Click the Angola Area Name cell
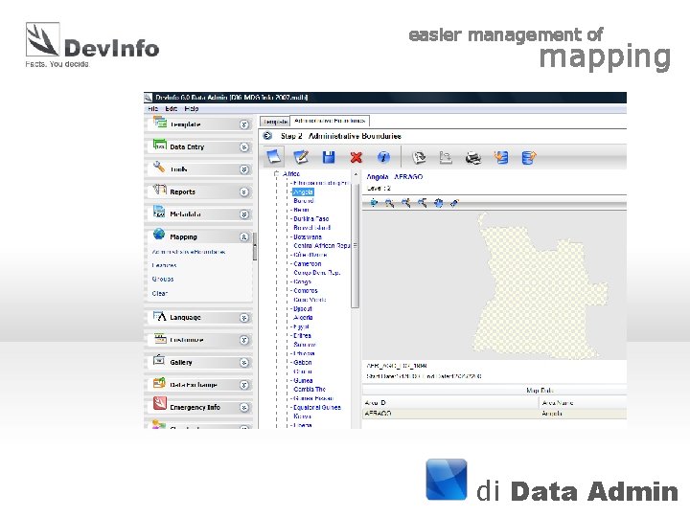 coord(583,414)
